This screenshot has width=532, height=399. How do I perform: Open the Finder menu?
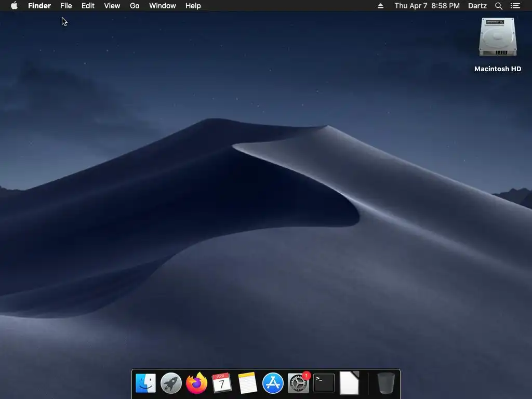coord(39,6)
